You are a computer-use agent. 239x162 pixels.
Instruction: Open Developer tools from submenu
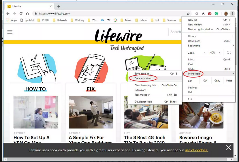(x=155, y=102)
